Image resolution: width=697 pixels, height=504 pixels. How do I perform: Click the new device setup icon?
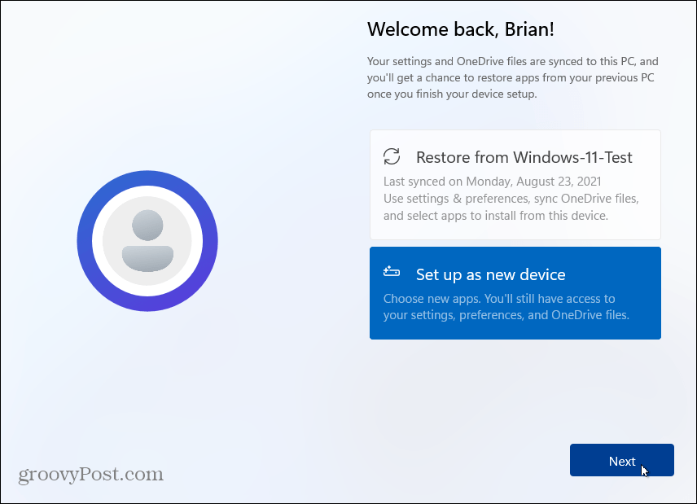pos(392,271)
